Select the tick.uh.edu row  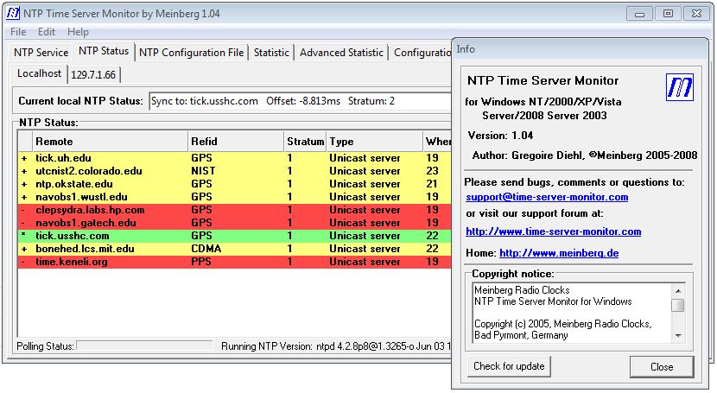click(235, 158)
